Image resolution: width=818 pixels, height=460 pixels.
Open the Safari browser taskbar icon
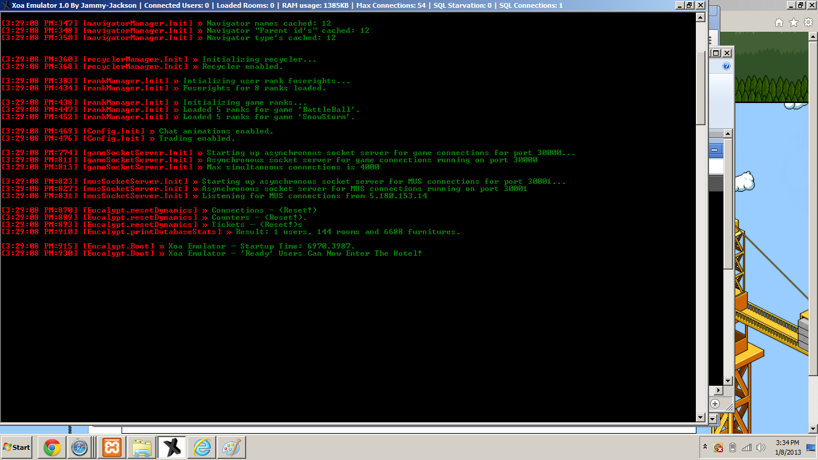(80, 447)
